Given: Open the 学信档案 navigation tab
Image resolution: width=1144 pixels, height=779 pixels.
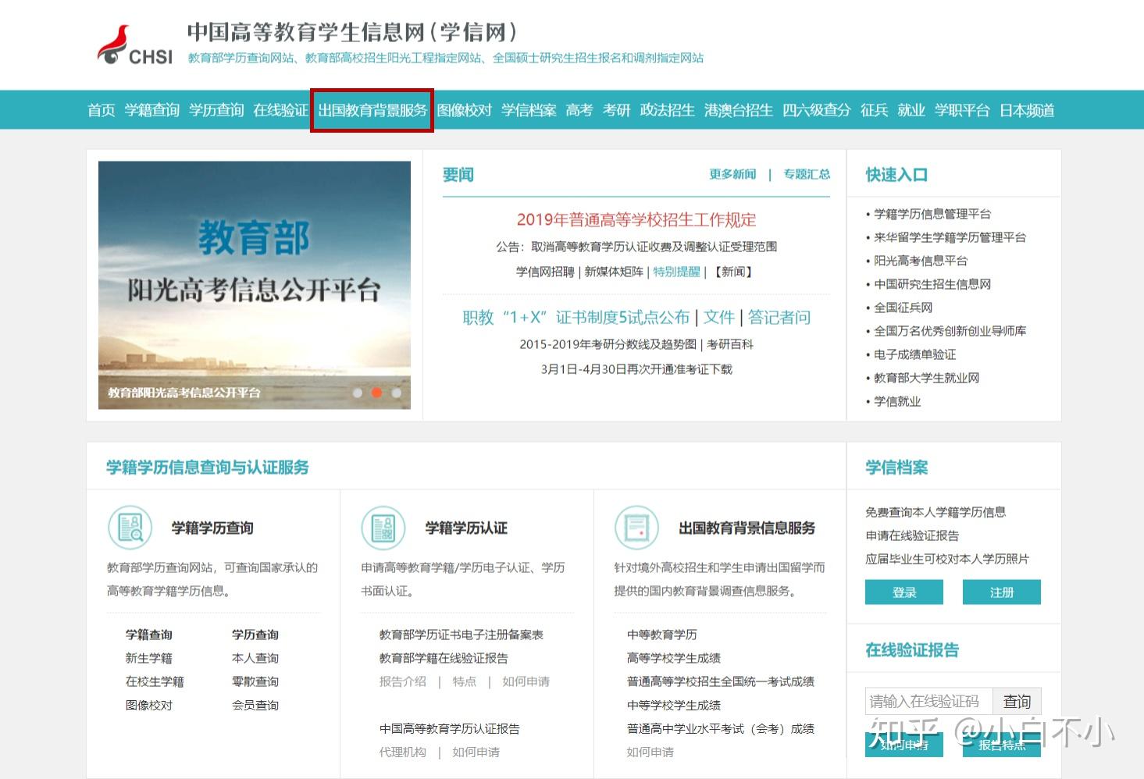Looking at the screenshot, I should (x=529, y=110).
